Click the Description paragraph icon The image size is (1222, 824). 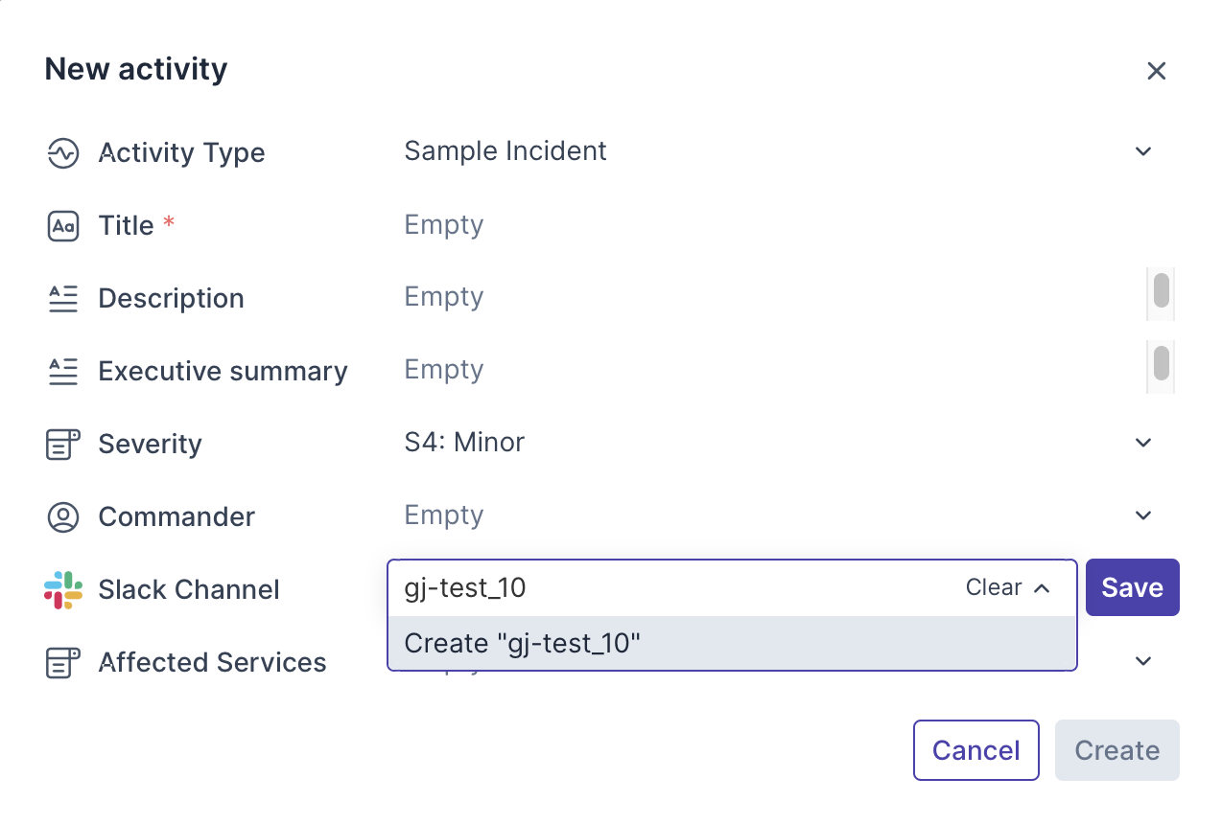63,299
